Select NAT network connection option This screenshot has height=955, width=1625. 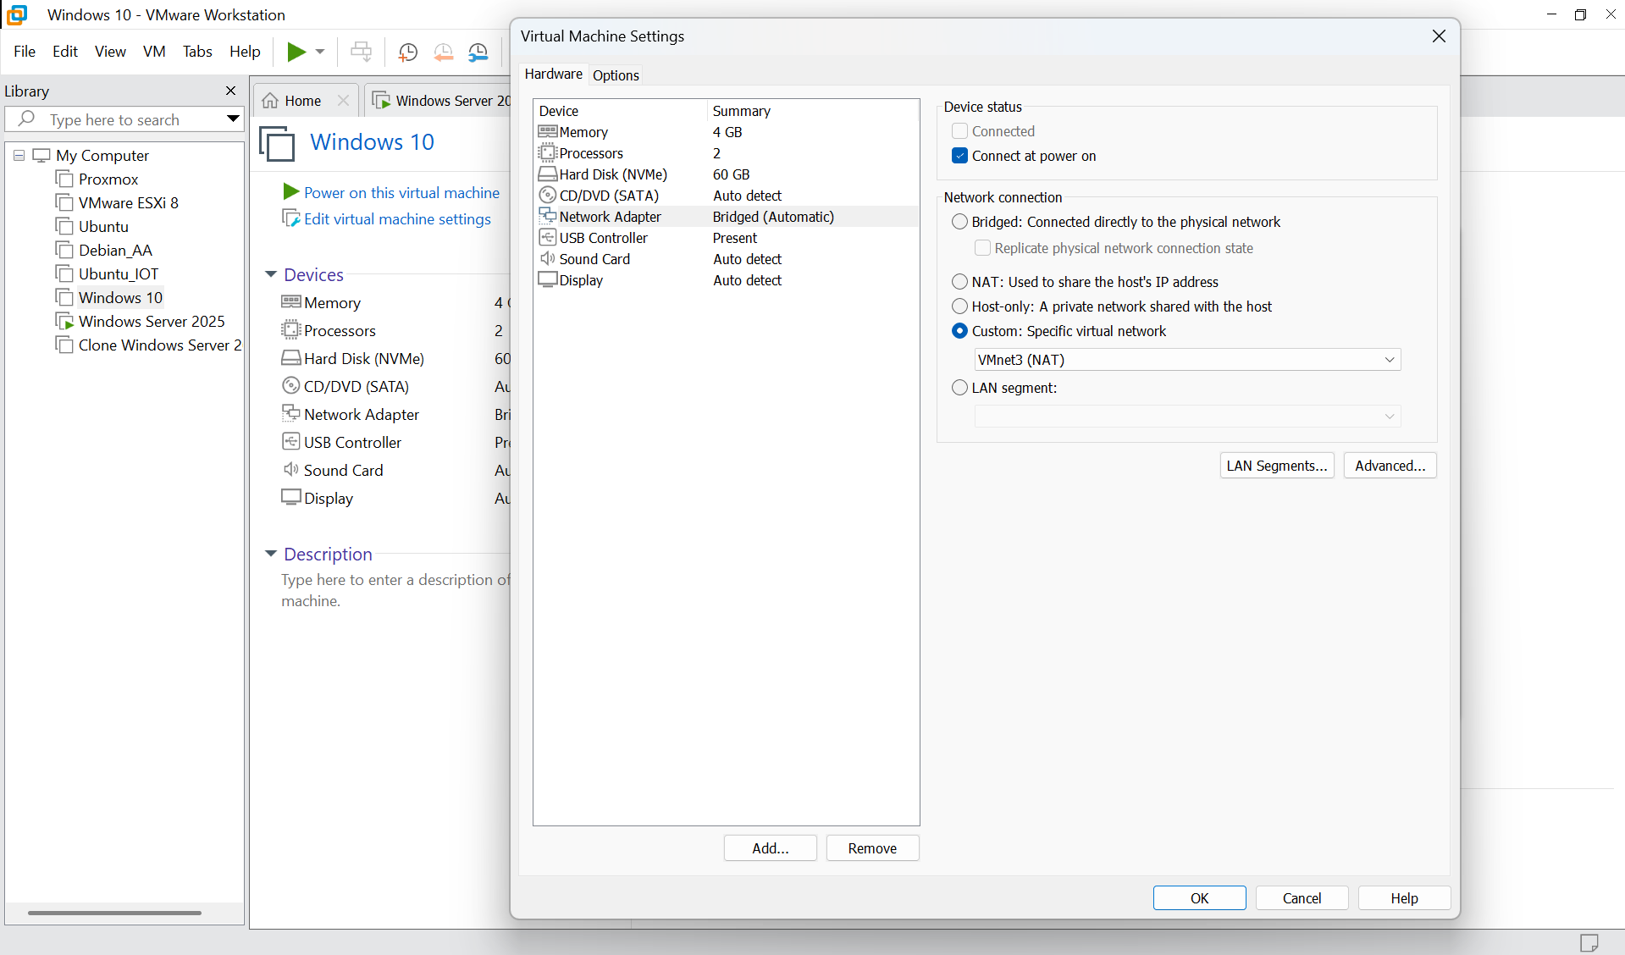(959, 282)
